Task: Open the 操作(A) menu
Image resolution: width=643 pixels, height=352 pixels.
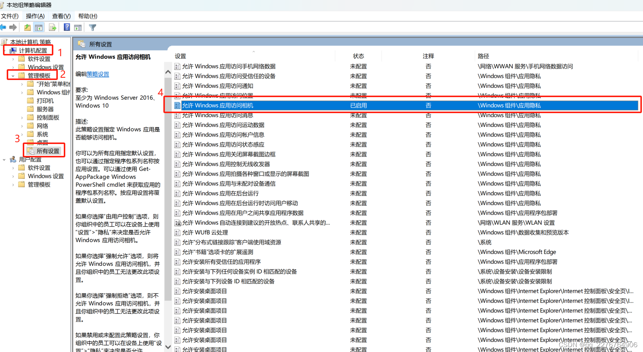Action: pyautogui.click(x=35, y=16)
